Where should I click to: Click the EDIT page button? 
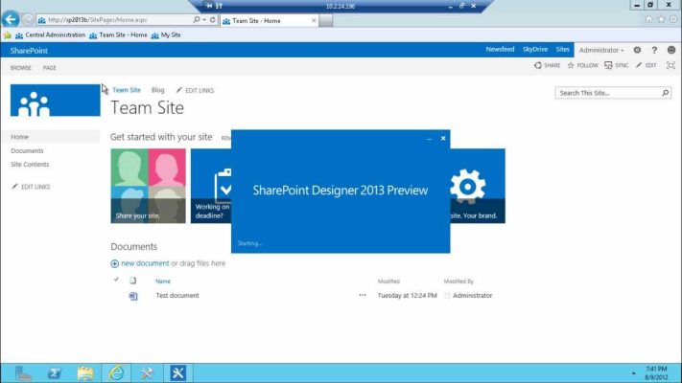pyautogui.click(x=646, y=65)
